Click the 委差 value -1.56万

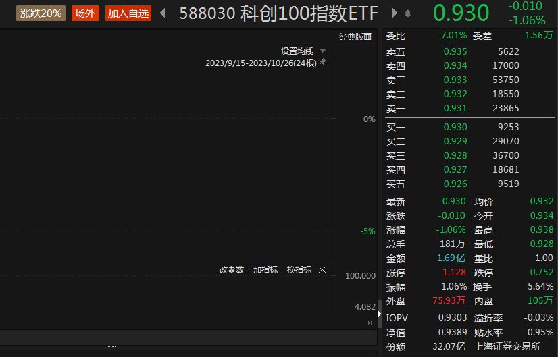537,35
